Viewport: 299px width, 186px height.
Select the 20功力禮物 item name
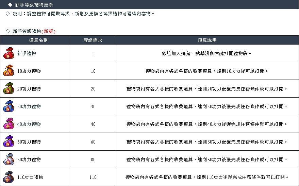[x=29, y=89]
